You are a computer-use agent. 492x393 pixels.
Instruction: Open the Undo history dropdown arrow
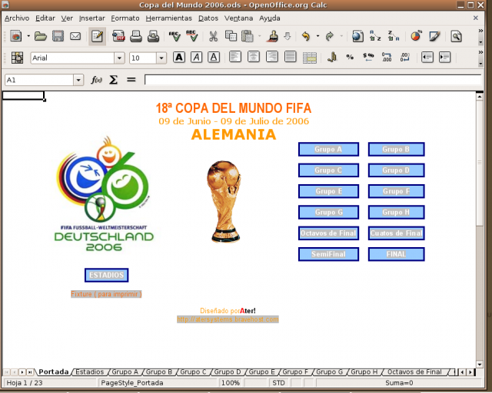pyautogui.click(x=317, y=36)
